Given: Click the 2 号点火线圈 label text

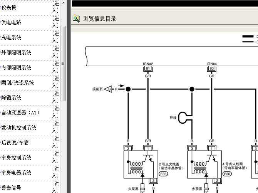Looking at the screenshot, I should 169,164.
